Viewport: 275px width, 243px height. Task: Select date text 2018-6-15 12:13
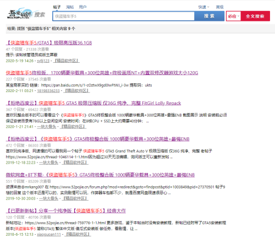[x=20, y=234]
